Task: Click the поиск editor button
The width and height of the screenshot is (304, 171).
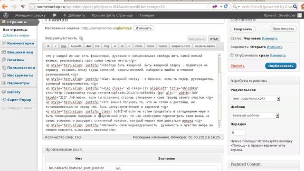Action: pyautogui.click(x=162, y=46)
